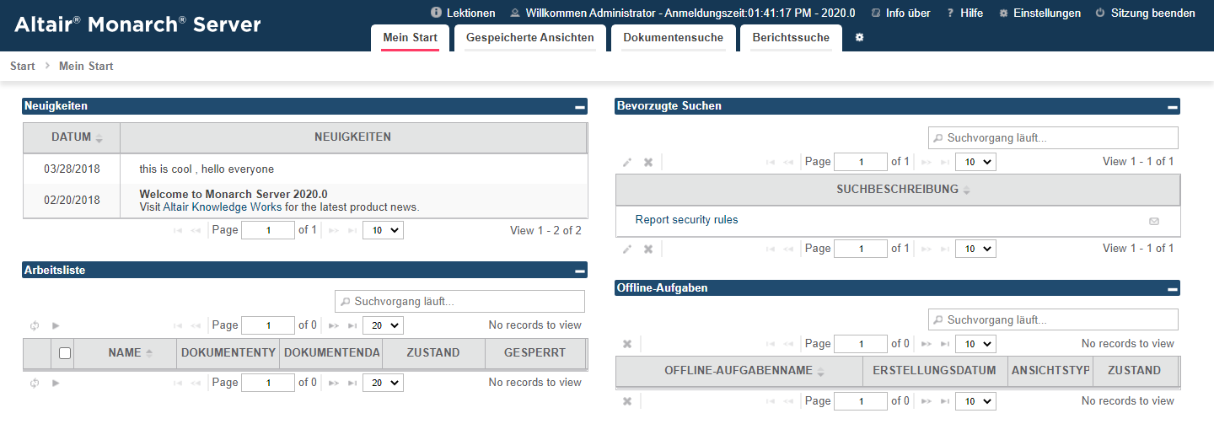
Task: Open Einstellungen gear in header
Action: pyautogui.click(x=1003, y=13)
